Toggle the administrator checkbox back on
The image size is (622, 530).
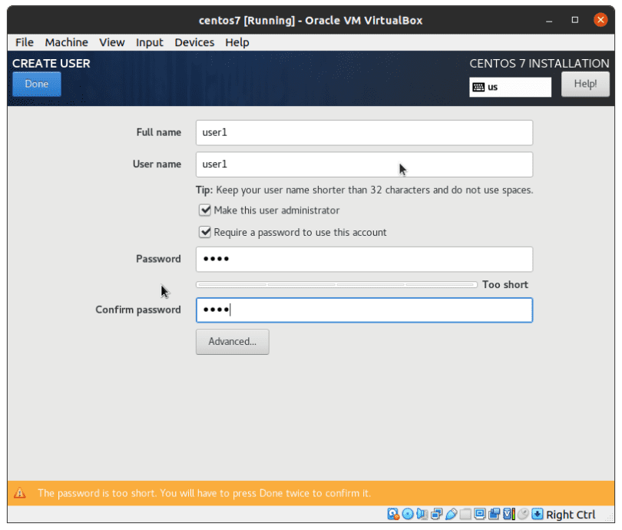(205, 210)
